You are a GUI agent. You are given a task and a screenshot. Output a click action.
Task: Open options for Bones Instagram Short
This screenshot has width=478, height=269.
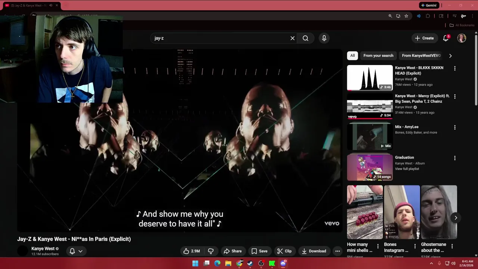[415, 246]
